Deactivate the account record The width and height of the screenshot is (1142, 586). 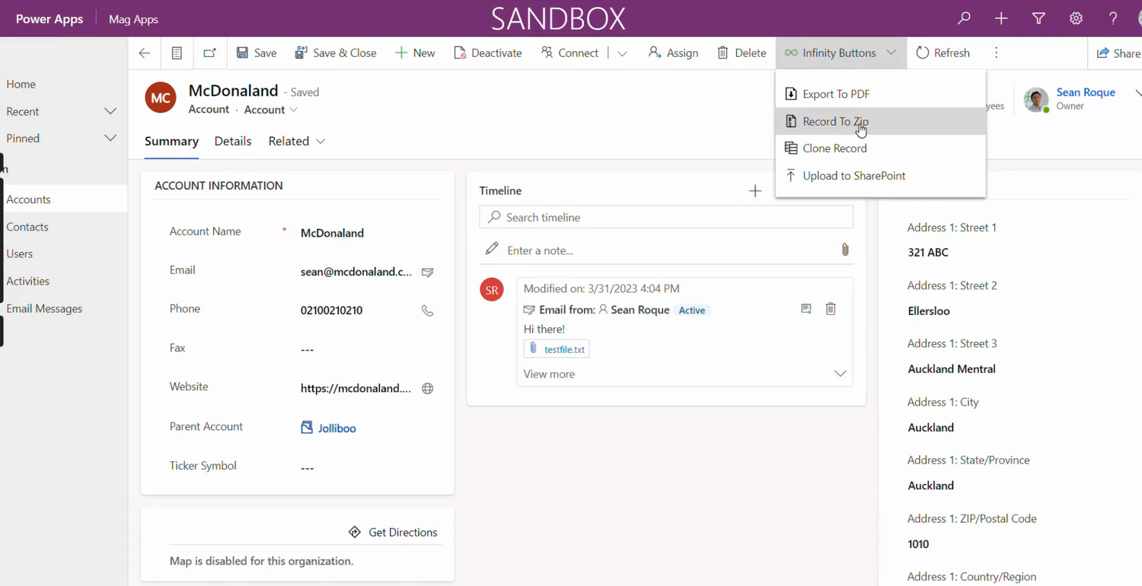pyautogui.click(x=488, y=53)
